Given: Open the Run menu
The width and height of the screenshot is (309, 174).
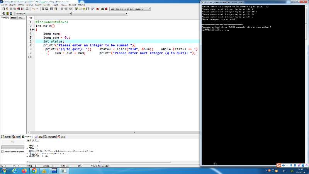Looking at the screenshot, I should click(x=47, y=5).
